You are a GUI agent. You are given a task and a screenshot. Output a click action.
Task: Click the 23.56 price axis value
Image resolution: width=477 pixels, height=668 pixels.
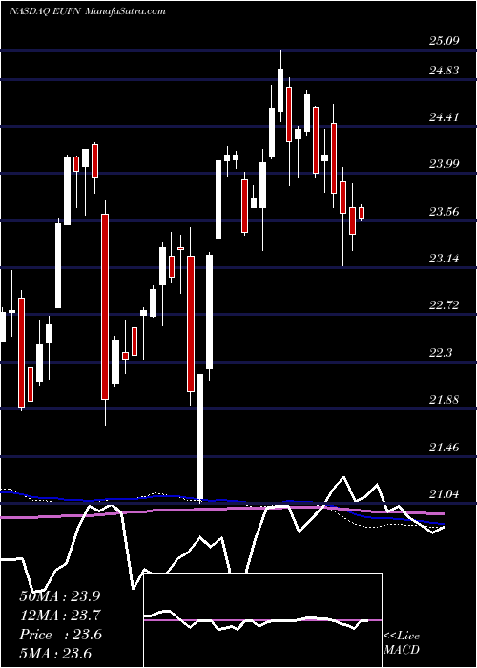pos(445,211)
